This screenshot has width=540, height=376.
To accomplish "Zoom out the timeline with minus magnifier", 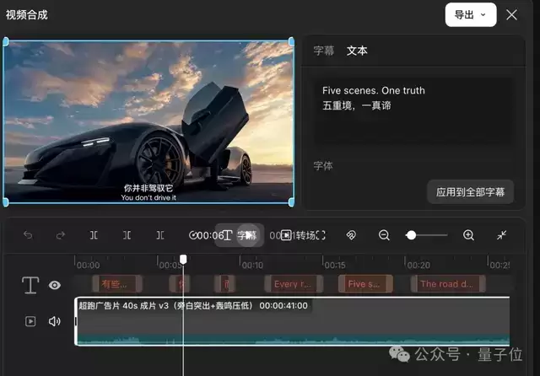I will [384, 235].
